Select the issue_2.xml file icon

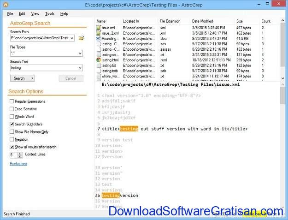coord(99,33)
